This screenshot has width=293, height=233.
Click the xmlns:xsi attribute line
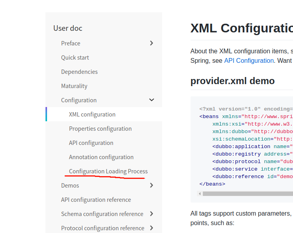click(252, 124)
